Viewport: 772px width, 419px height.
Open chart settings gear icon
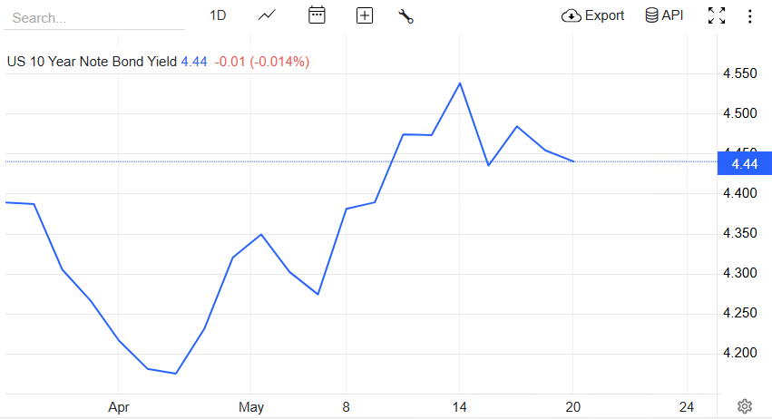click(x=745, y=405)
